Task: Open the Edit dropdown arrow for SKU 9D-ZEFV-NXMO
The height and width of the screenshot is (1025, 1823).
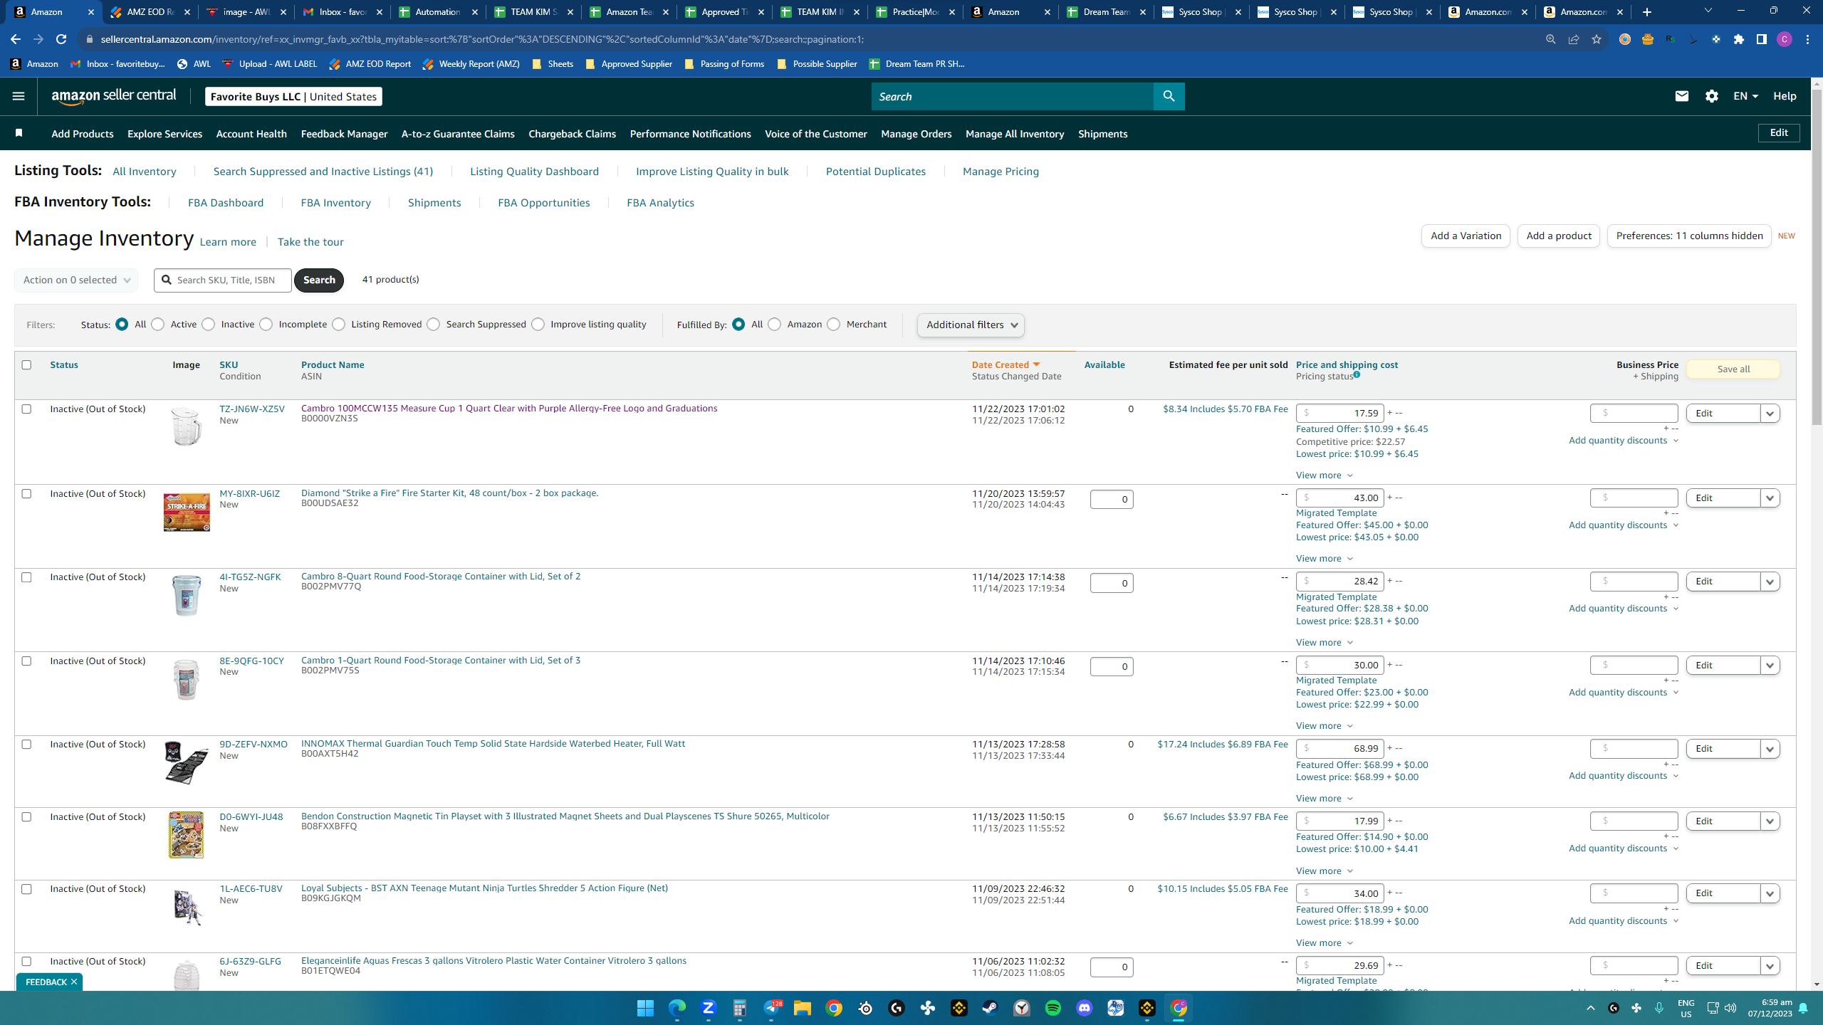Action: point(1770,749)
